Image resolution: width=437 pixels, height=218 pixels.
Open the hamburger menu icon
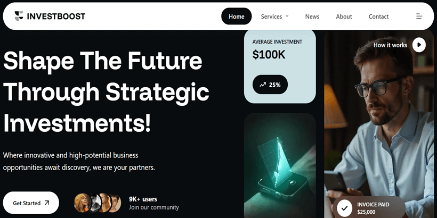coord(419,16)
